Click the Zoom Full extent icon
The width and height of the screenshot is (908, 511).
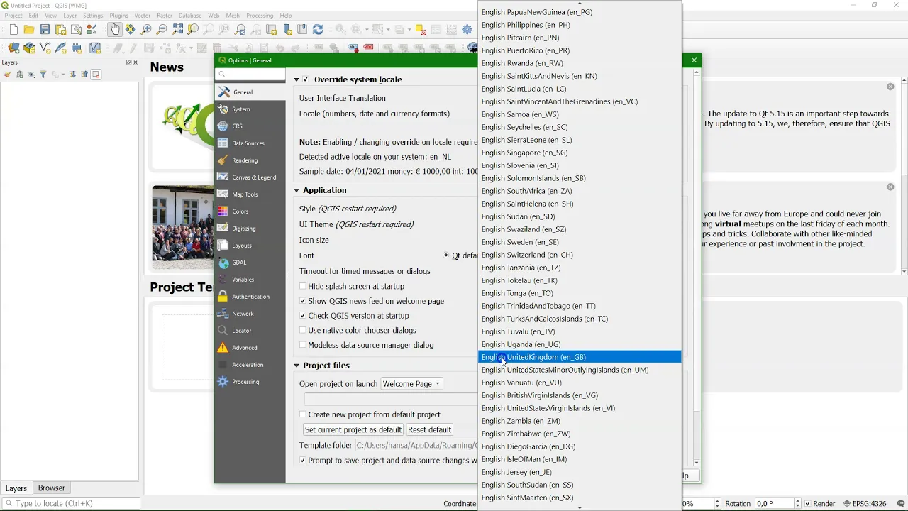coord(177,30)
